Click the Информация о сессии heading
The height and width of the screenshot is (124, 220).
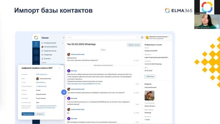point(153,45)
